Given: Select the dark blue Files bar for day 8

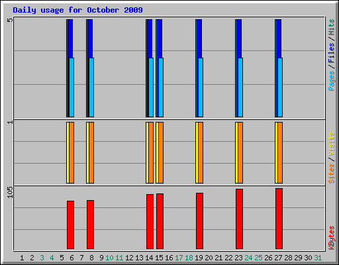Looking at the screenshot, I should coord(90,38).
